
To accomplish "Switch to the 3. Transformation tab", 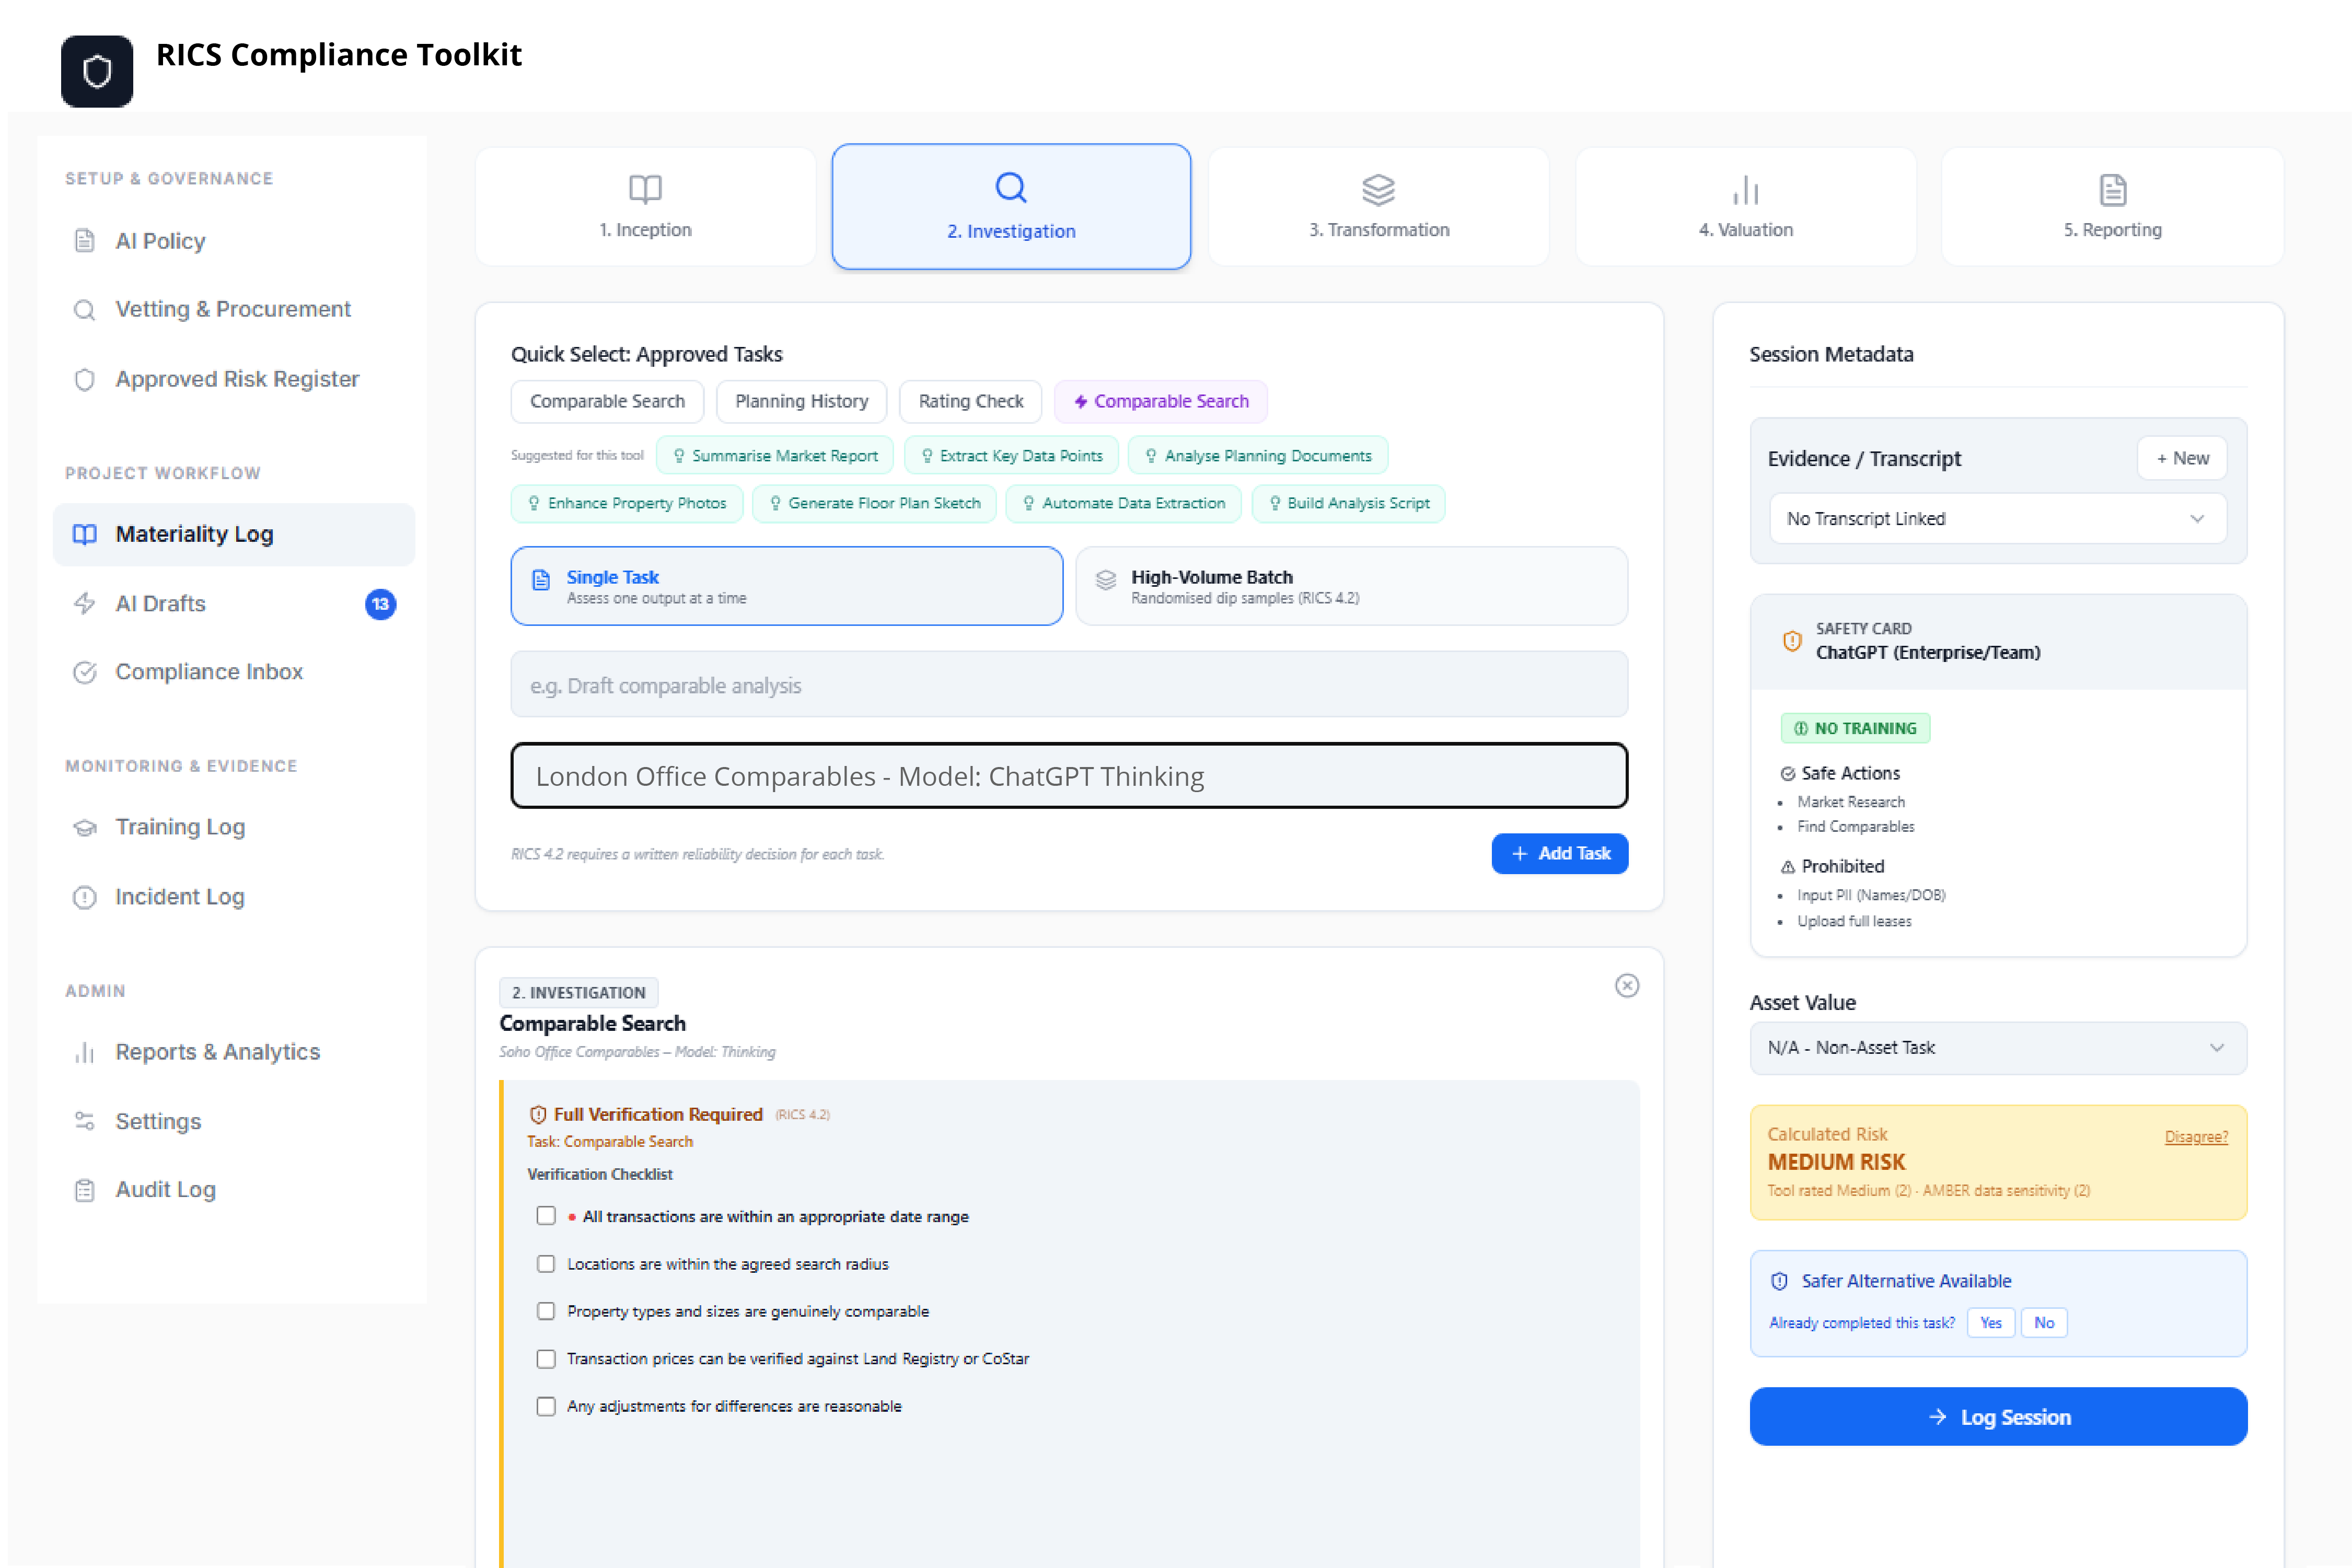I will pos(1379,207).
